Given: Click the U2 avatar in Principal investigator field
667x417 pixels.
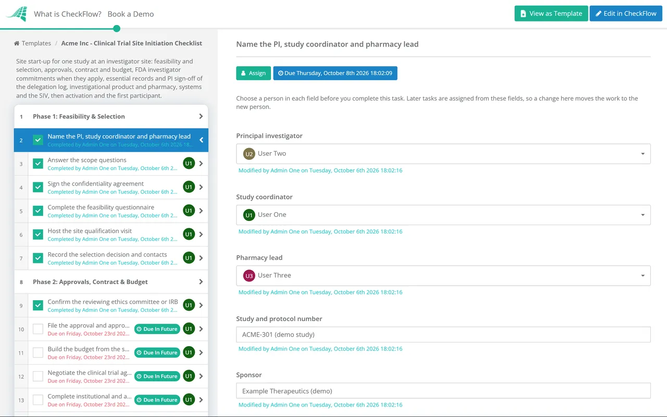Looking at the screenshot, I should pyautogui.click(x=249, y=154).
